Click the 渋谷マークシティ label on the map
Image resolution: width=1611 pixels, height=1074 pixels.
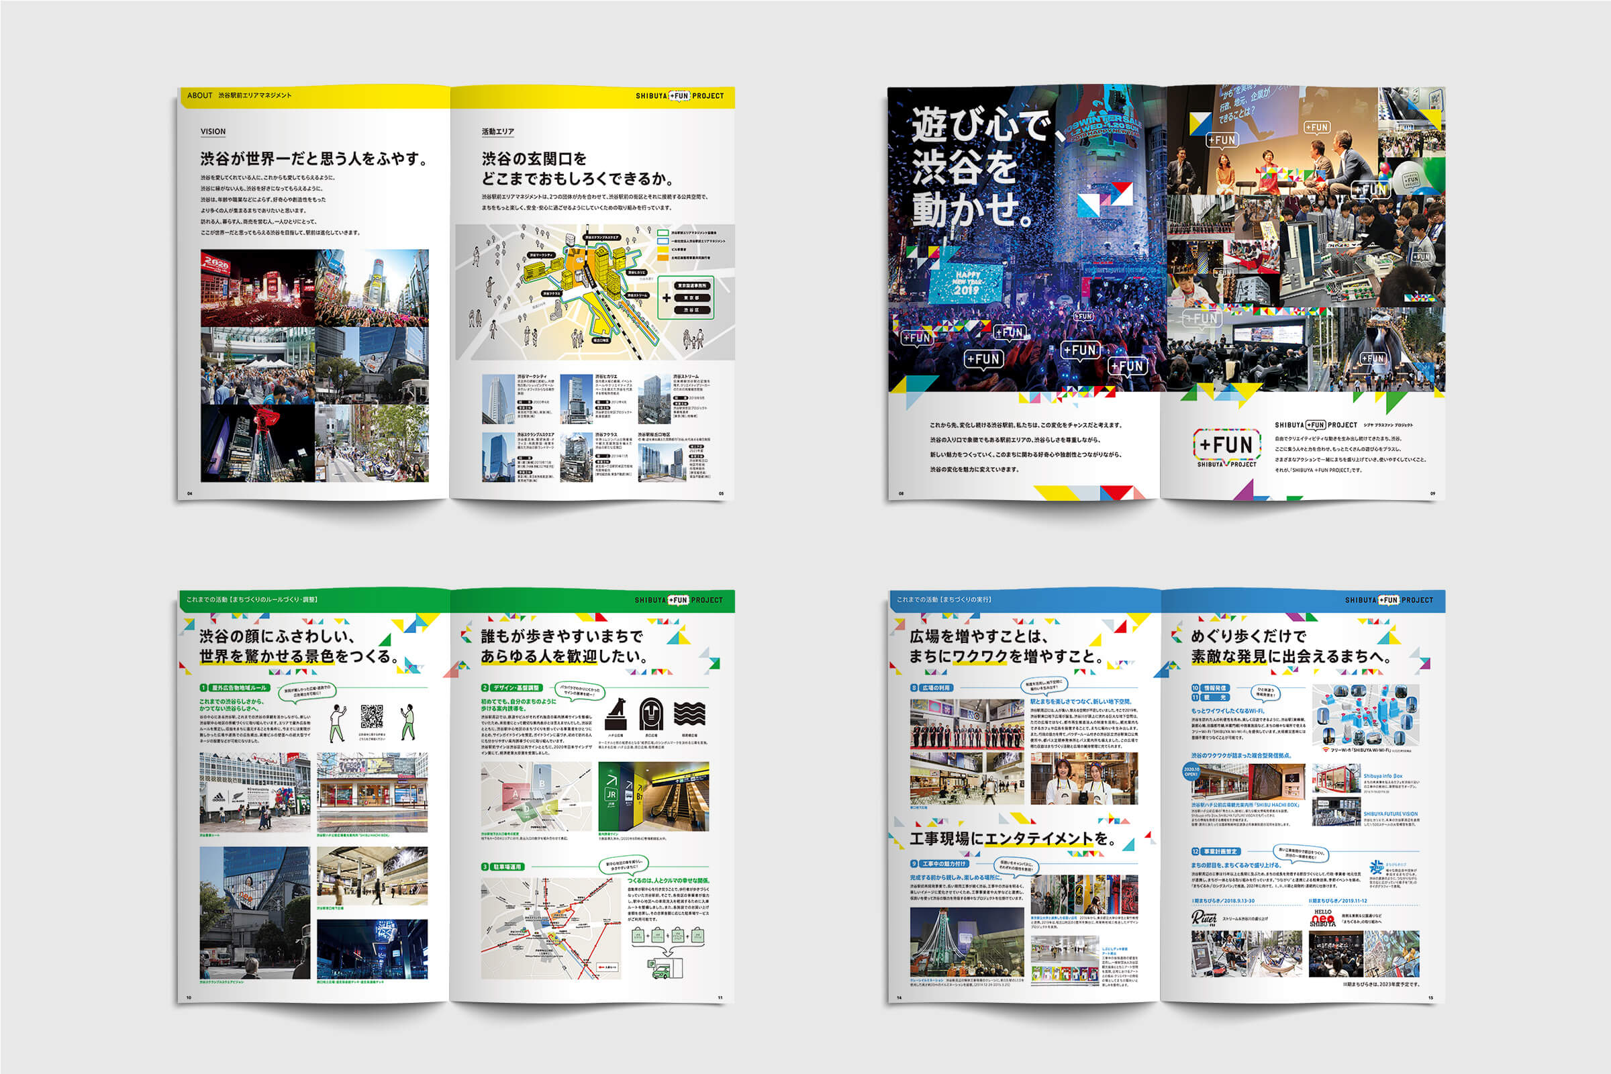[541, 255]
